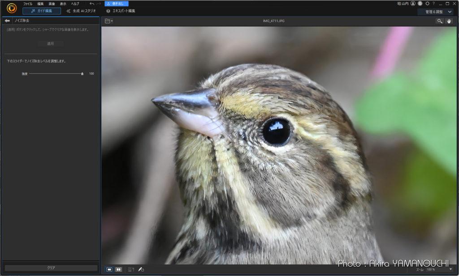
Task: Click the 書き出し export button
Action: (x=117, y=4)
